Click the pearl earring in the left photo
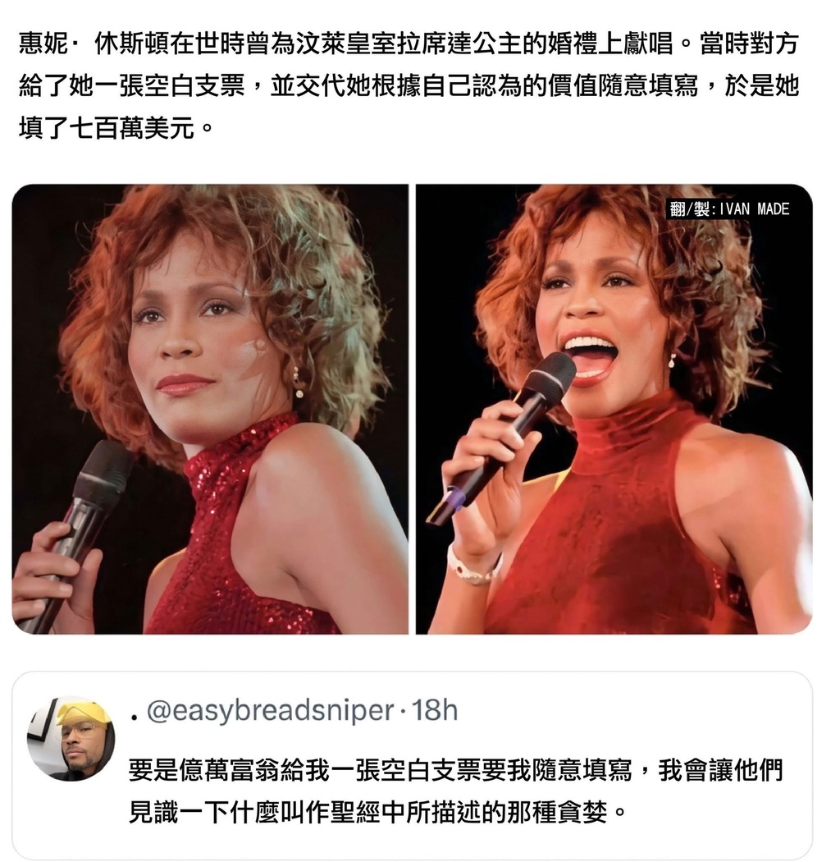 (299, 383)
